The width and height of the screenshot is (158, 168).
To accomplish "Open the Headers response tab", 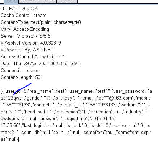I will (x=30, y=1).
